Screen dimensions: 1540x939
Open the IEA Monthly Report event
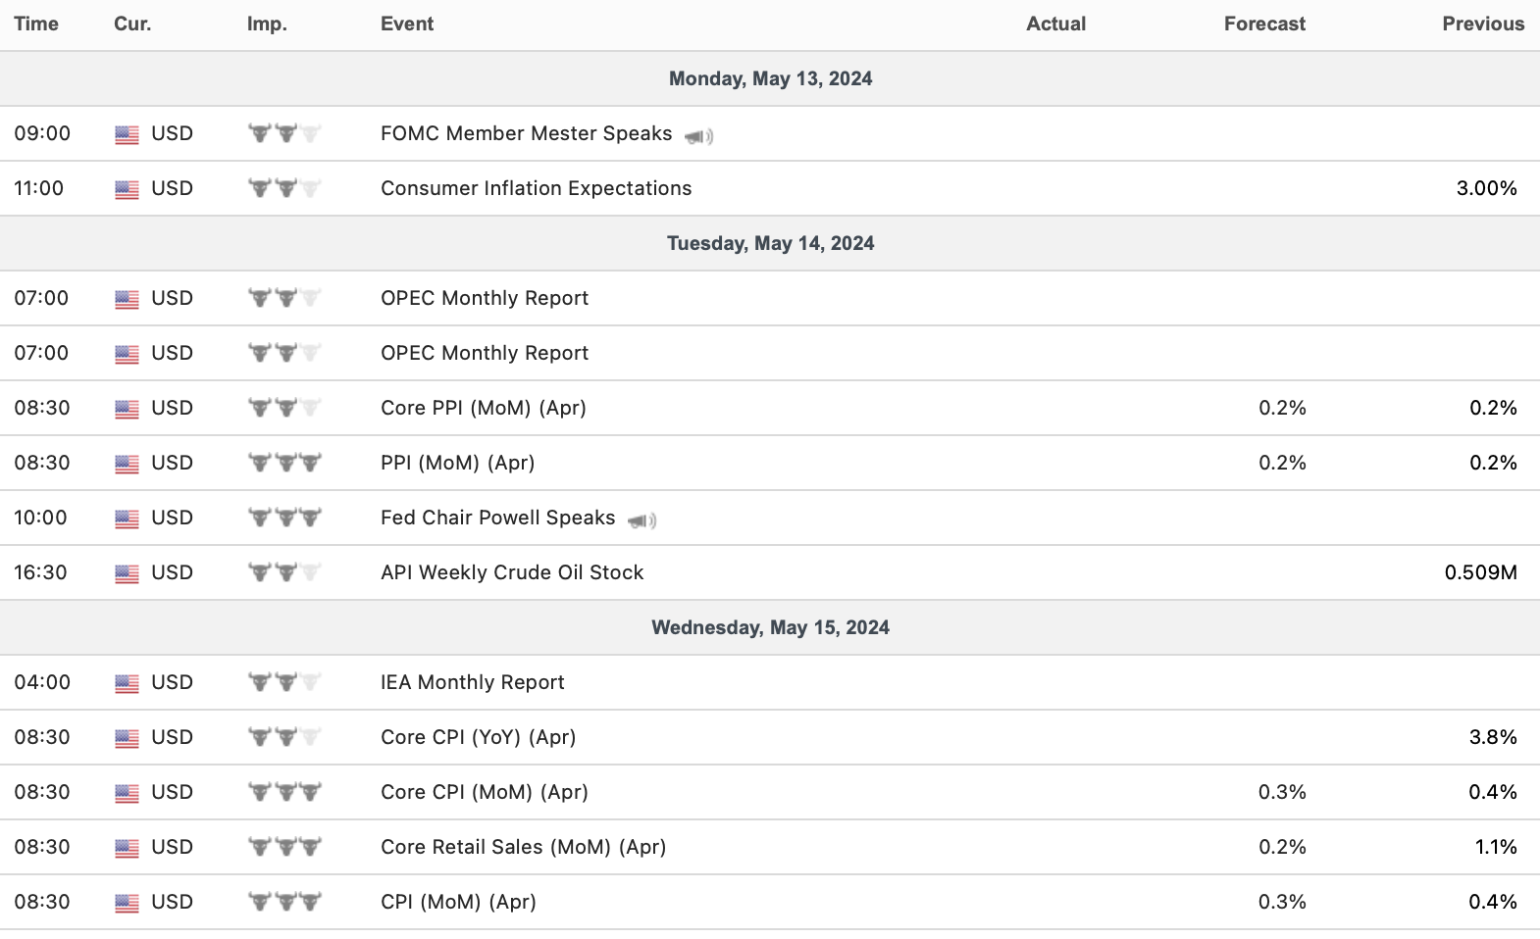pyautogui.click(x=472, y=682)
